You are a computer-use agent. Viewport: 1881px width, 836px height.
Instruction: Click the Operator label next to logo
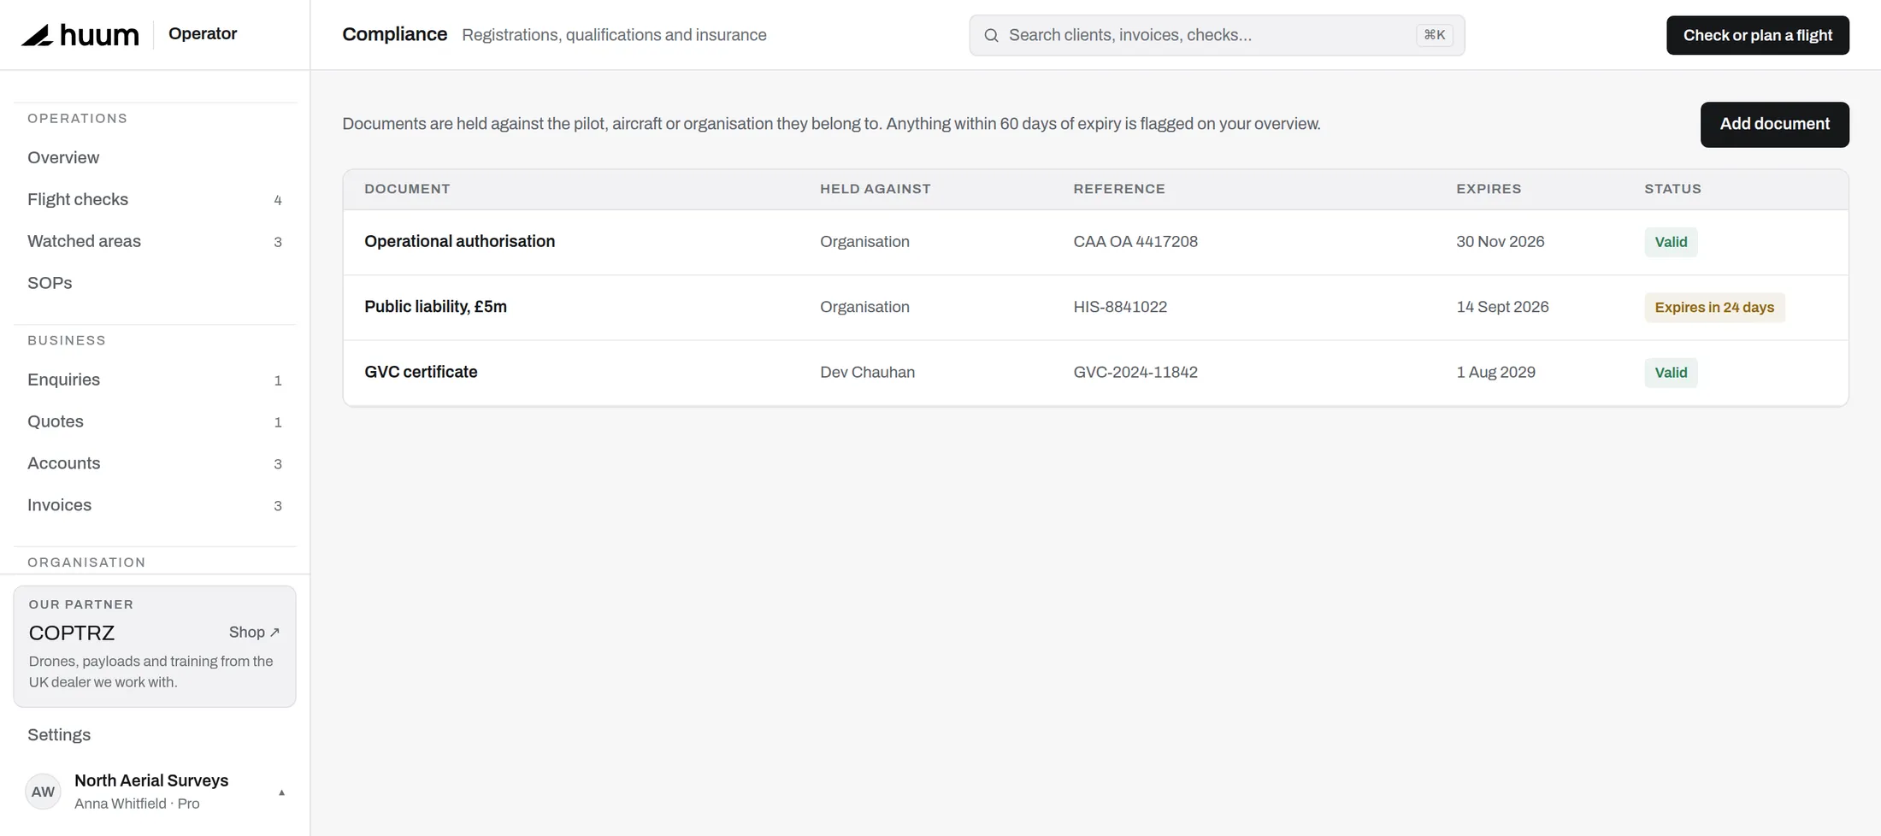pyautogui.click(x=203, y=34)
